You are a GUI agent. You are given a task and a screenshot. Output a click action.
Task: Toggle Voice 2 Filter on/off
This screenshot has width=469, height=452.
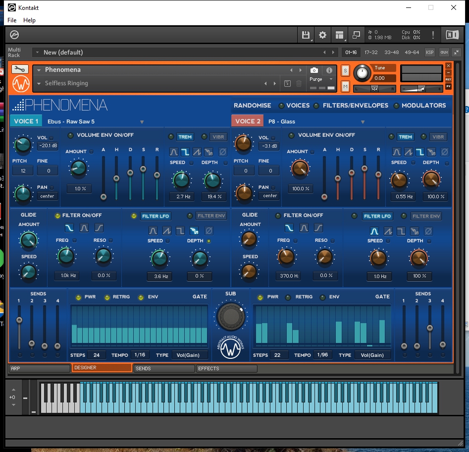(278, 216)
